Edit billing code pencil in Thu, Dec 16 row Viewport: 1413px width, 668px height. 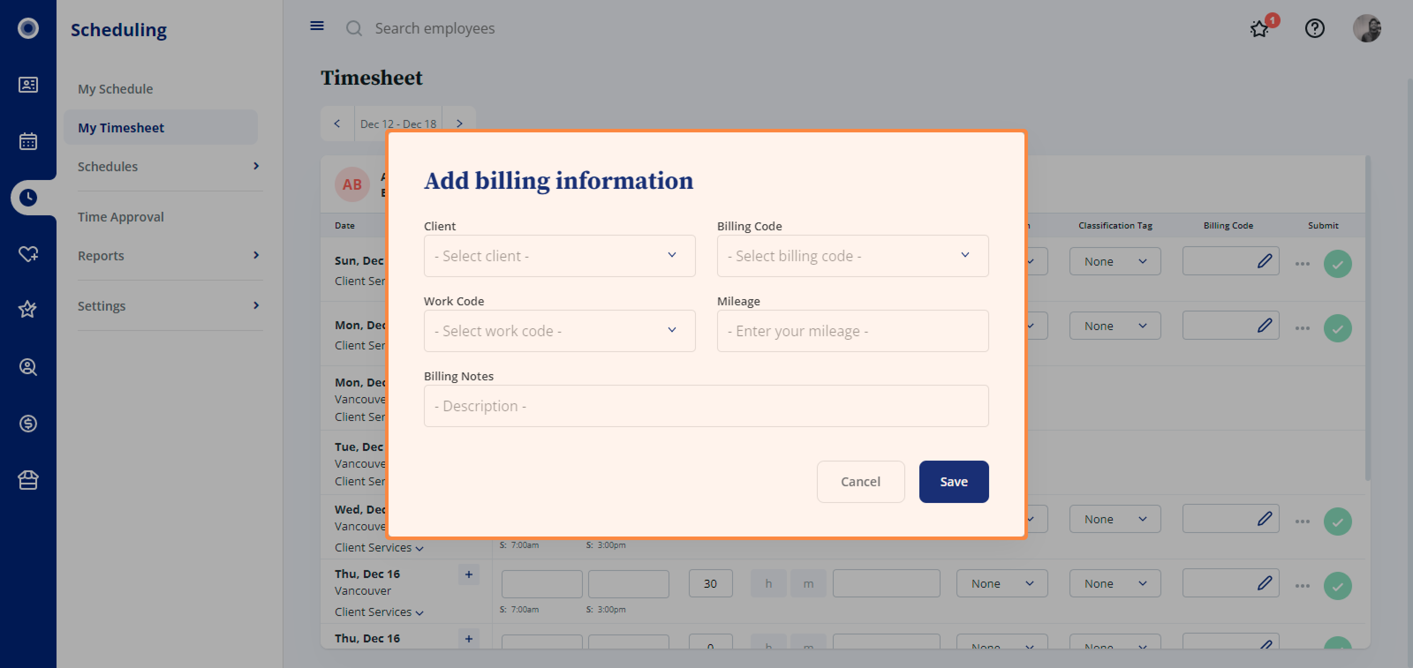pyautogui.click(x=1264, y=583)
